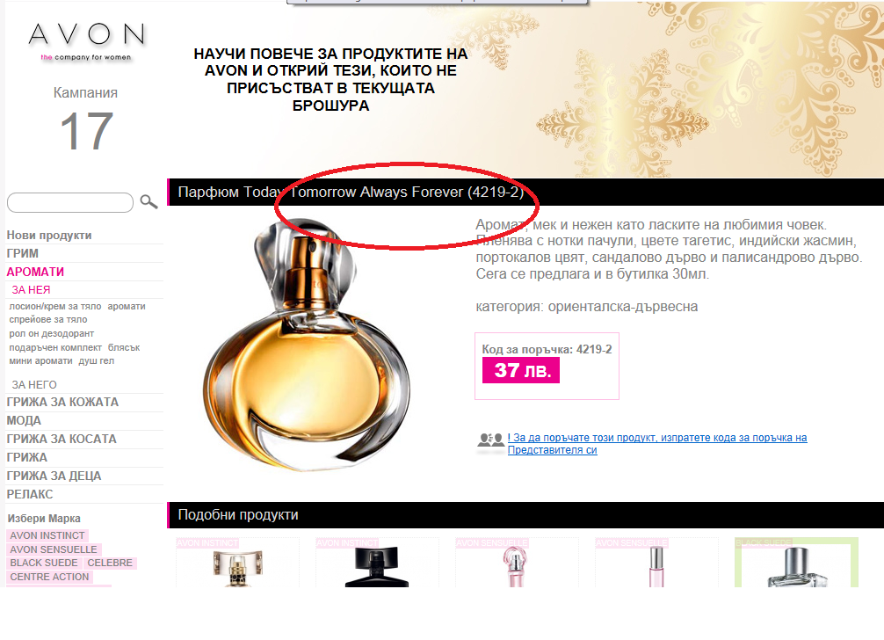Viewport: 884px width, 640px height.
Task: Open the perfume bottle product image
Action: 307,344
